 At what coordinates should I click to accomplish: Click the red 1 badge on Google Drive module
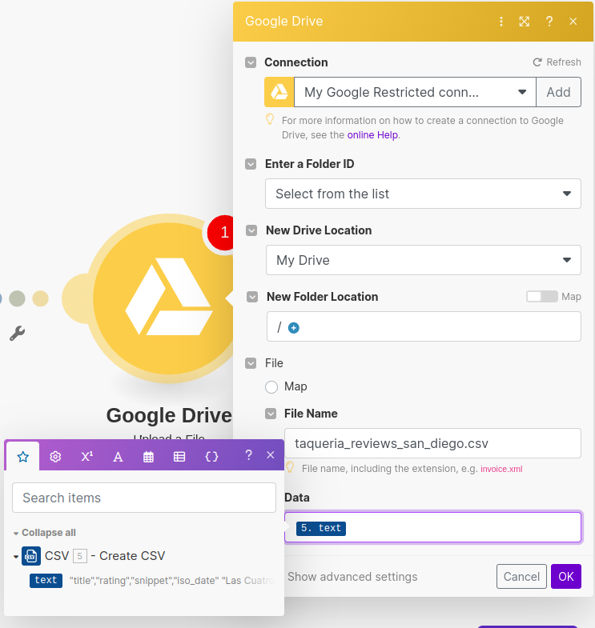coord(221,233)
